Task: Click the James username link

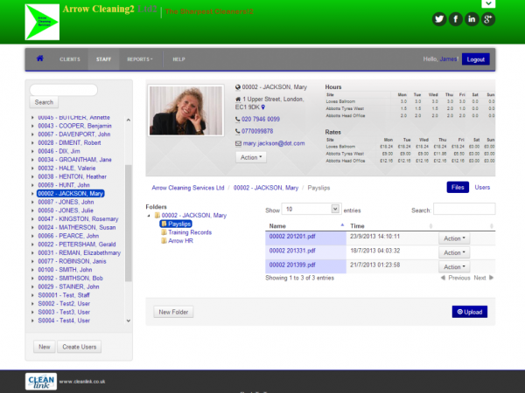Action: click(448, 59)
